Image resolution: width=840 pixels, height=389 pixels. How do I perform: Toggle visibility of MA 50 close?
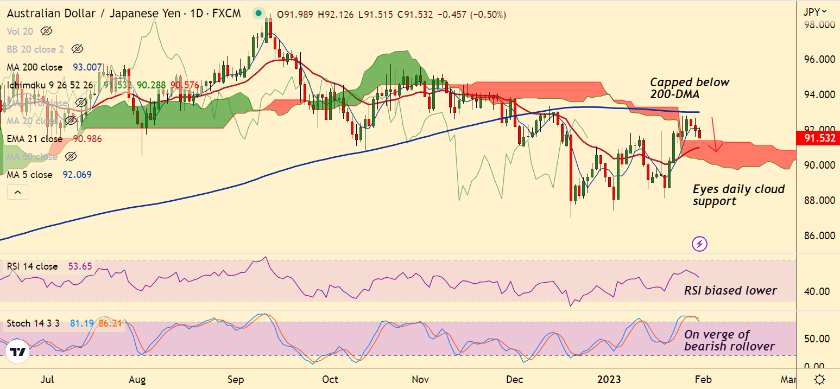(x=70, y=157)
